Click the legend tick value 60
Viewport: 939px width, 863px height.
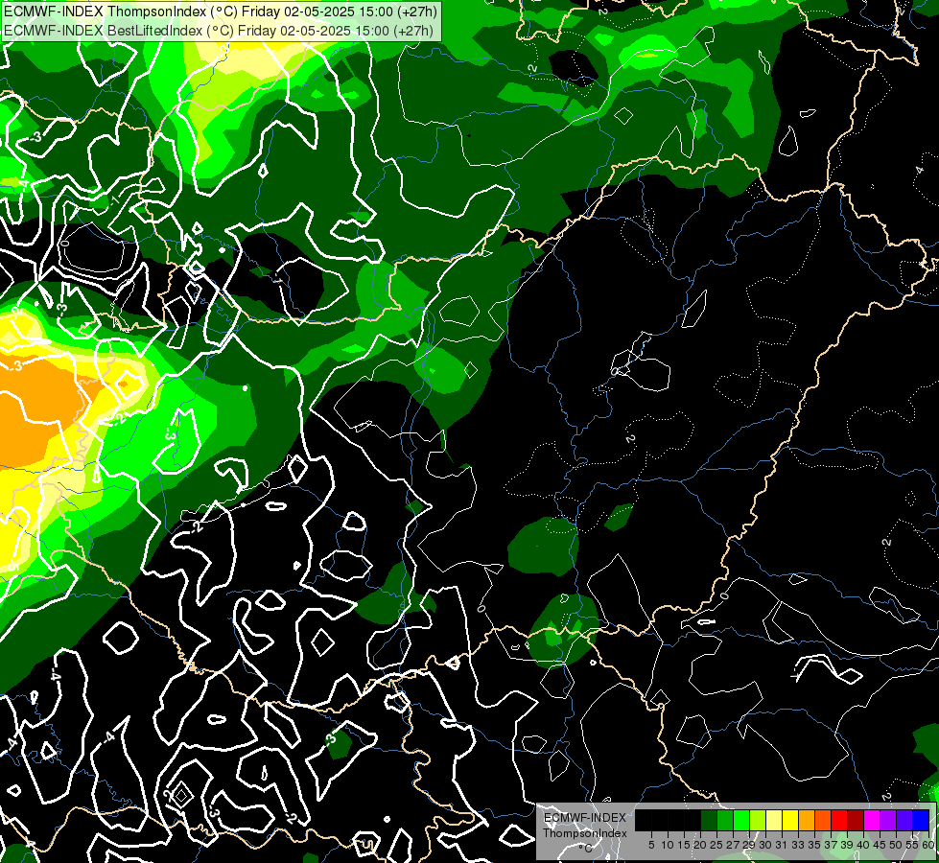(928, 845)
